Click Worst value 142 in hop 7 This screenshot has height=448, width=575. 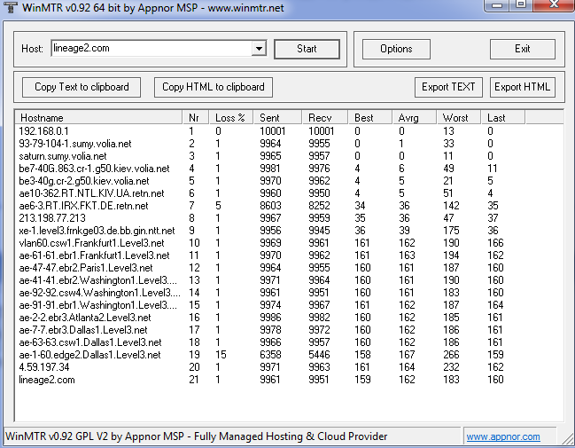(451, 206)
